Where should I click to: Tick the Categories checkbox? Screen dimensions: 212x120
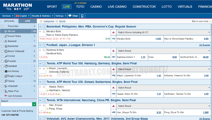pos(41,21)
